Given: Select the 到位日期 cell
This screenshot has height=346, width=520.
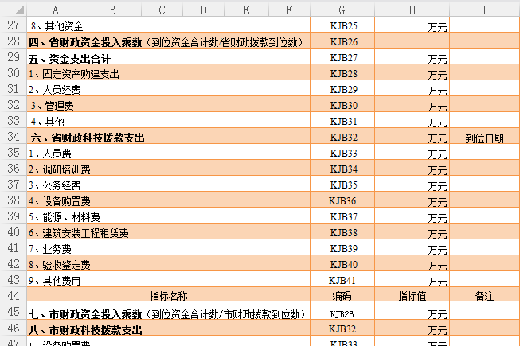Looking at the screenshot, I should click(x=484, y=138).
